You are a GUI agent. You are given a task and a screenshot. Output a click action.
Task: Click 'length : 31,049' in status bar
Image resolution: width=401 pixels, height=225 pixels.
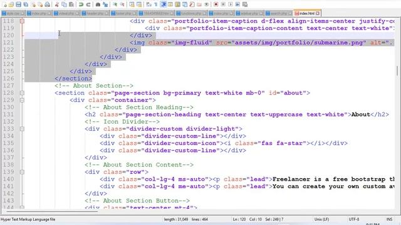176,219
